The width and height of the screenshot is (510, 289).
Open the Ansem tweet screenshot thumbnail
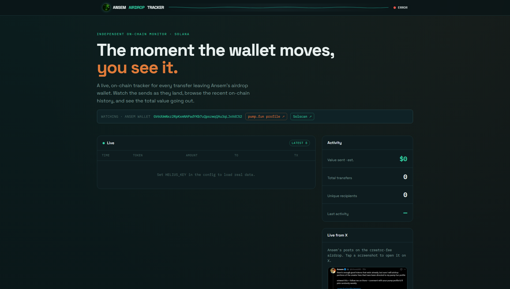pyautogui.click(x=367, y=278)
